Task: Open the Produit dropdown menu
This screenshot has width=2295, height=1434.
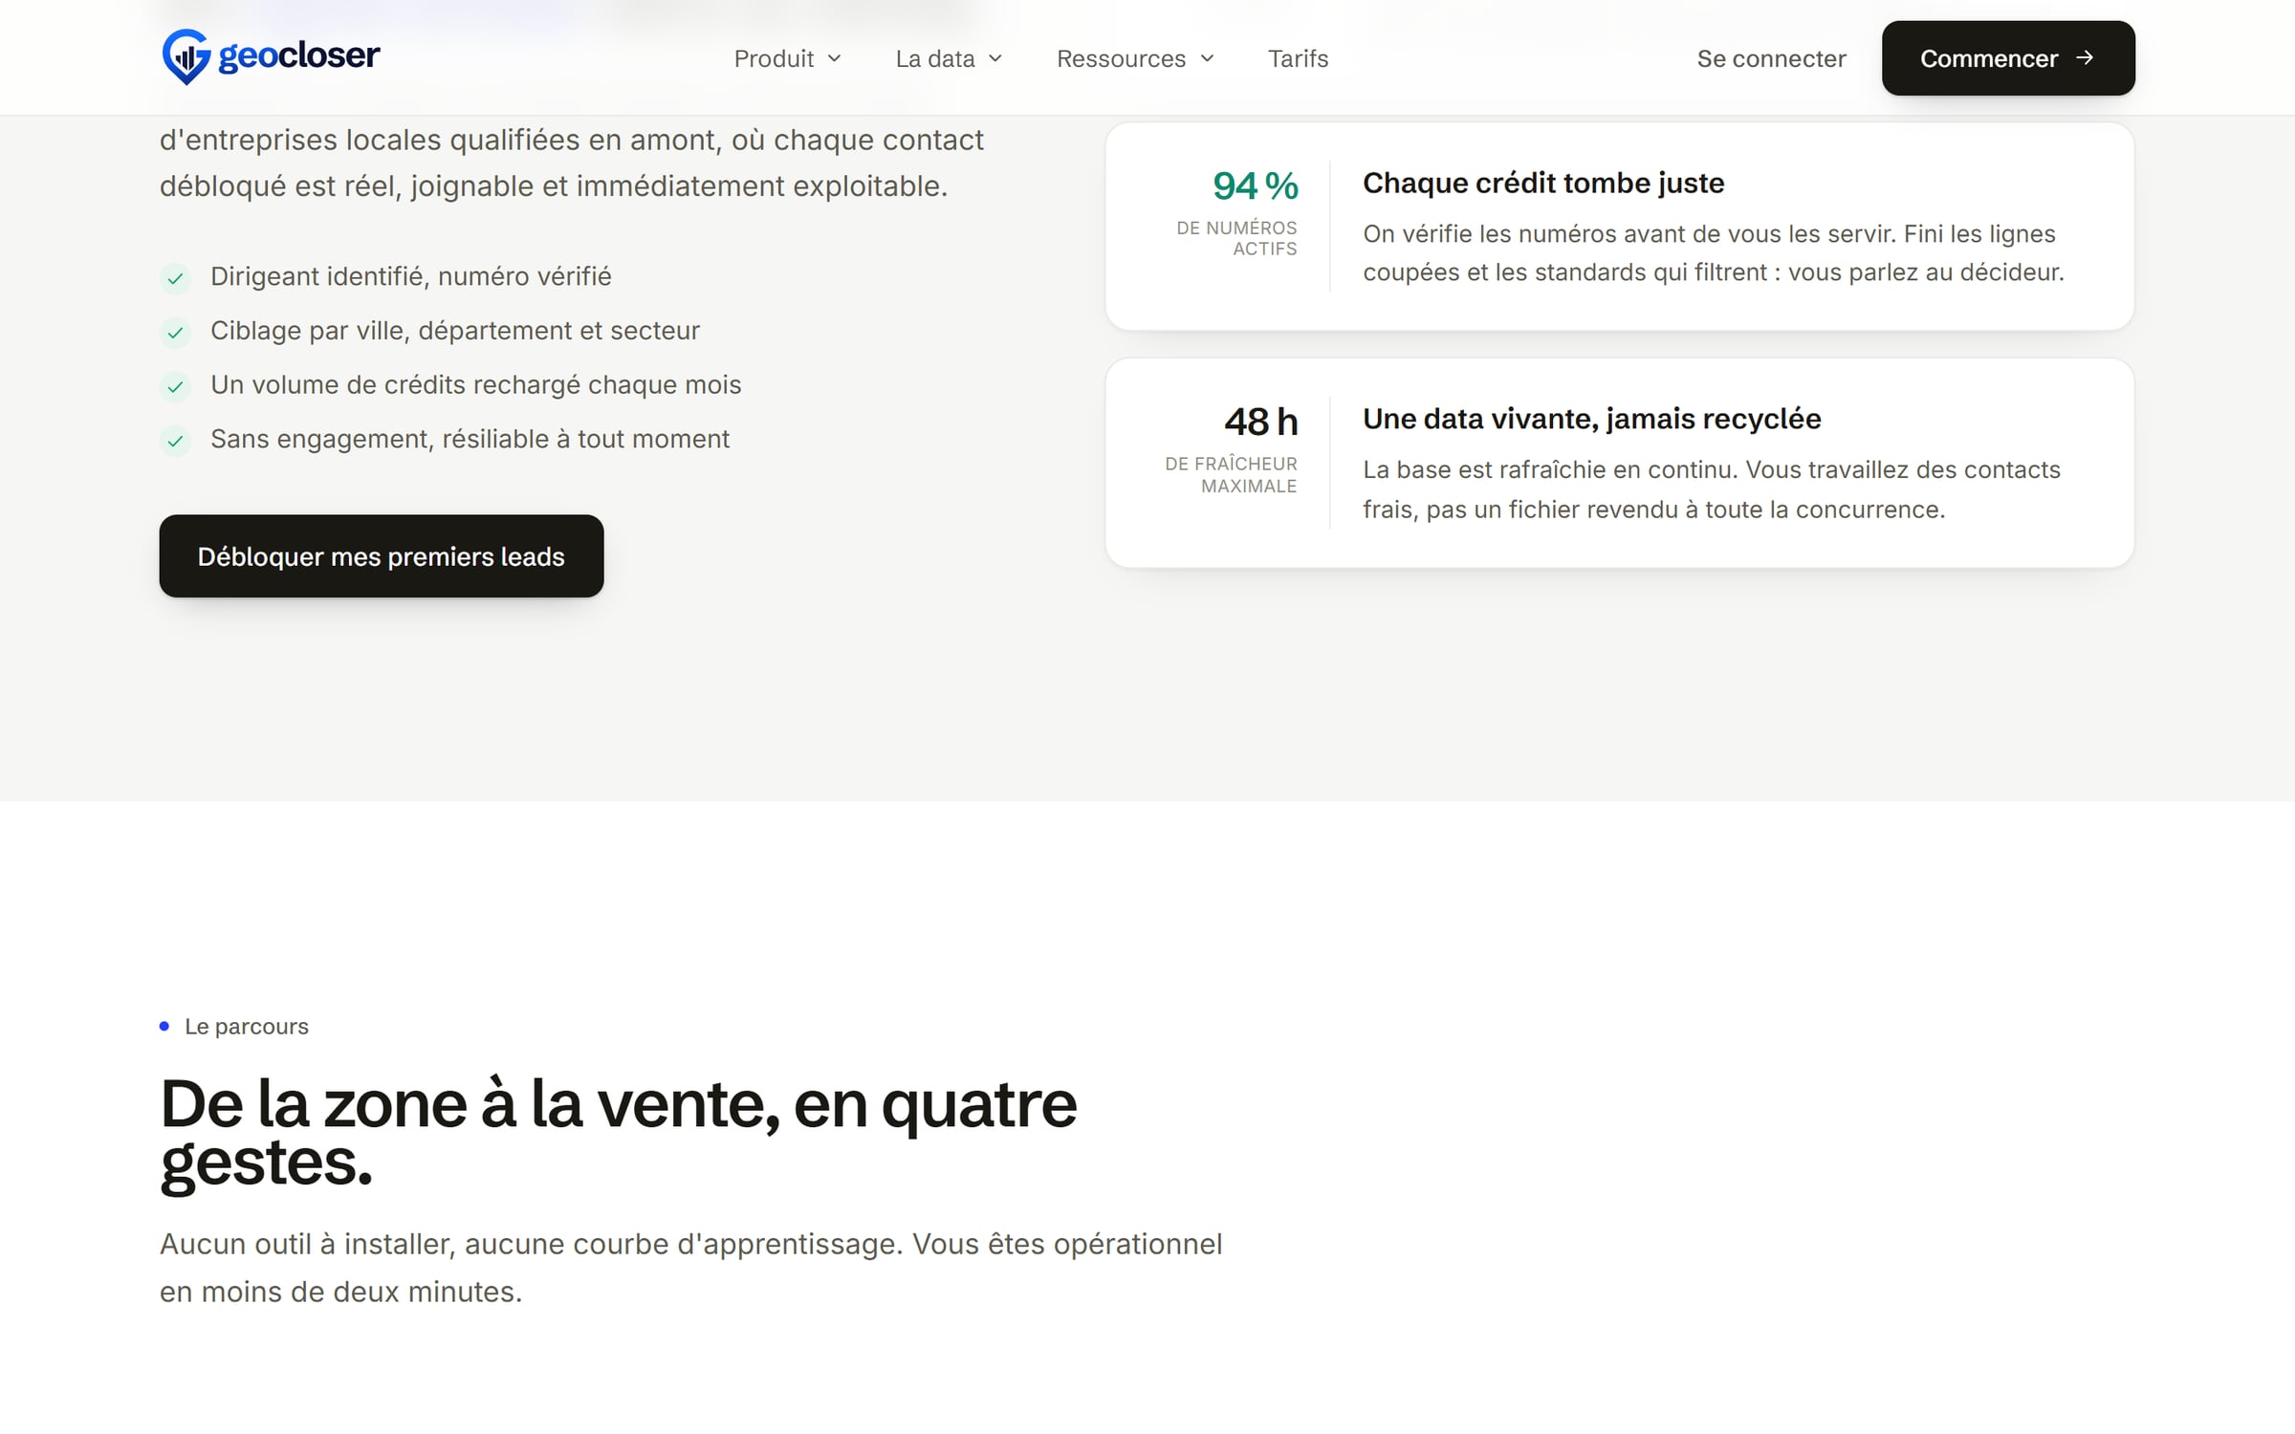Action: 787,58
